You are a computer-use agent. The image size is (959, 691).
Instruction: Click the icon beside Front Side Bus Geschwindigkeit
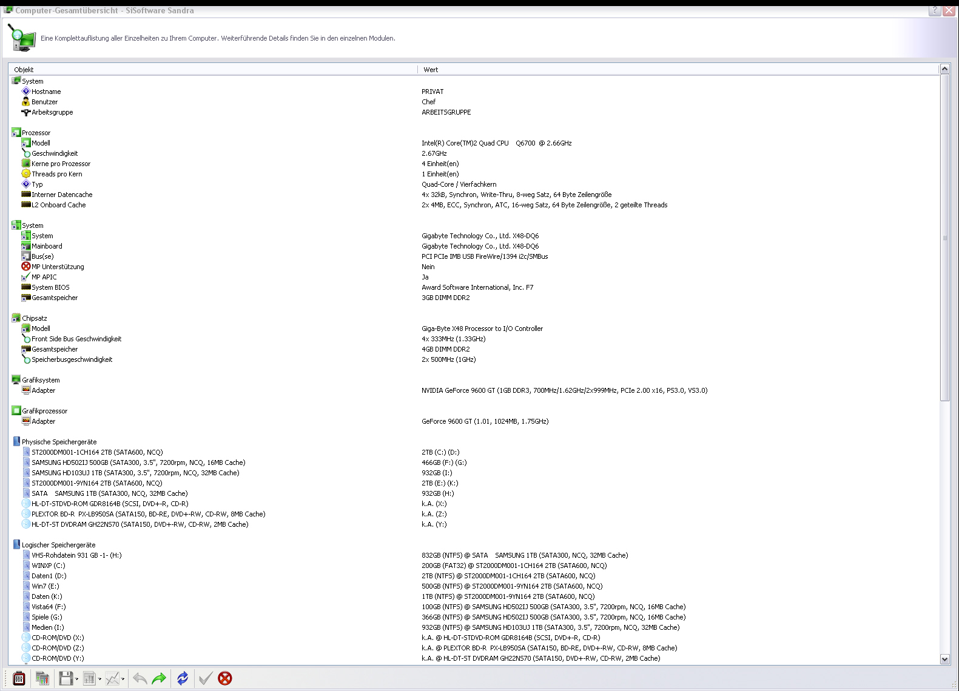tap(26, 339)
